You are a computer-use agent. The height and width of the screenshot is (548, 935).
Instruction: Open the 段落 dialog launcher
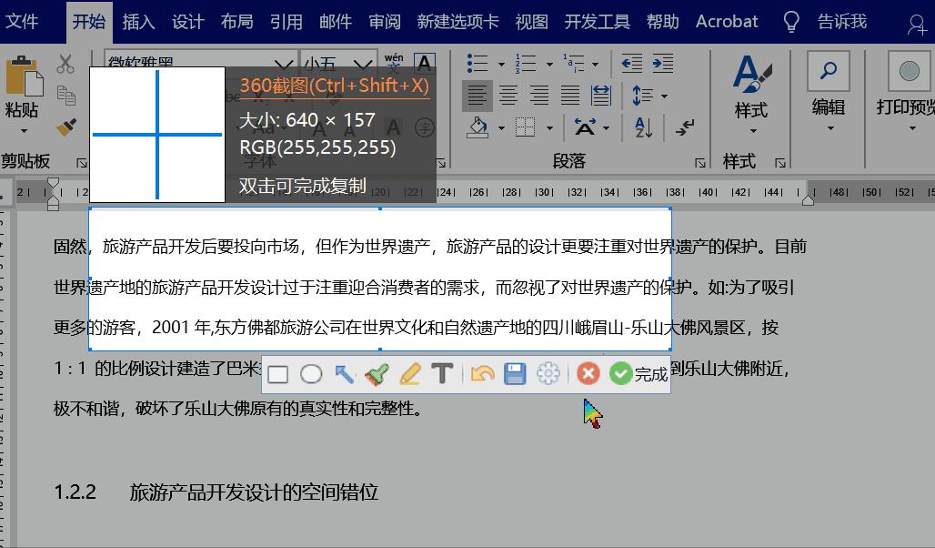700,162
